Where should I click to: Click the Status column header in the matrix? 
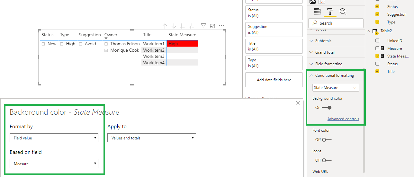[48, 35]
